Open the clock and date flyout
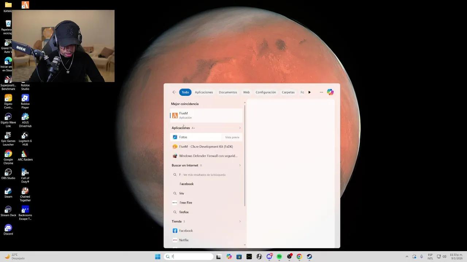The height and width of the screenshot is (262, 467). 456,257
